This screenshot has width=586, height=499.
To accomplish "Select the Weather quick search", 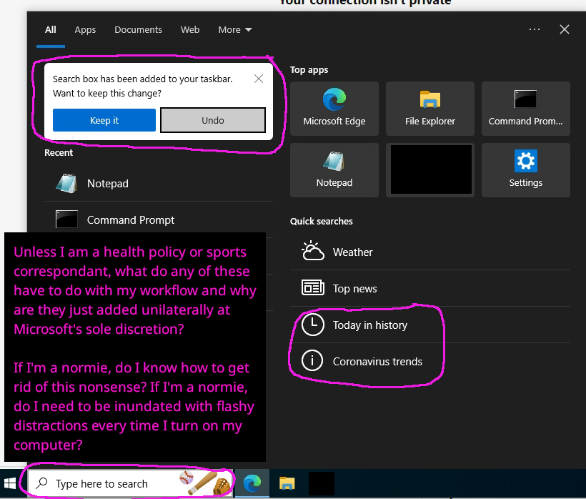I will [429, 252].
